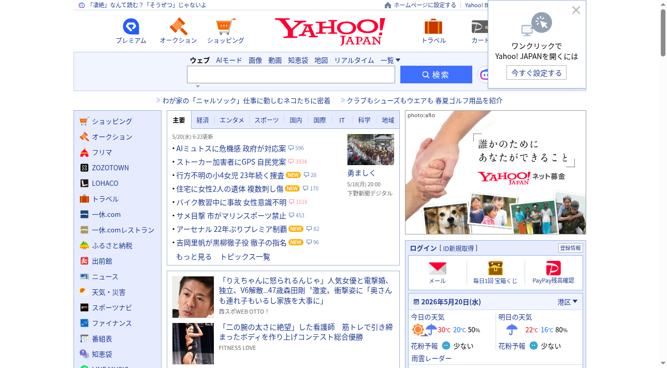Switch to the IT news tab
Image resolution: width=667 pixels, height=368 pixels.
[342, 120]
